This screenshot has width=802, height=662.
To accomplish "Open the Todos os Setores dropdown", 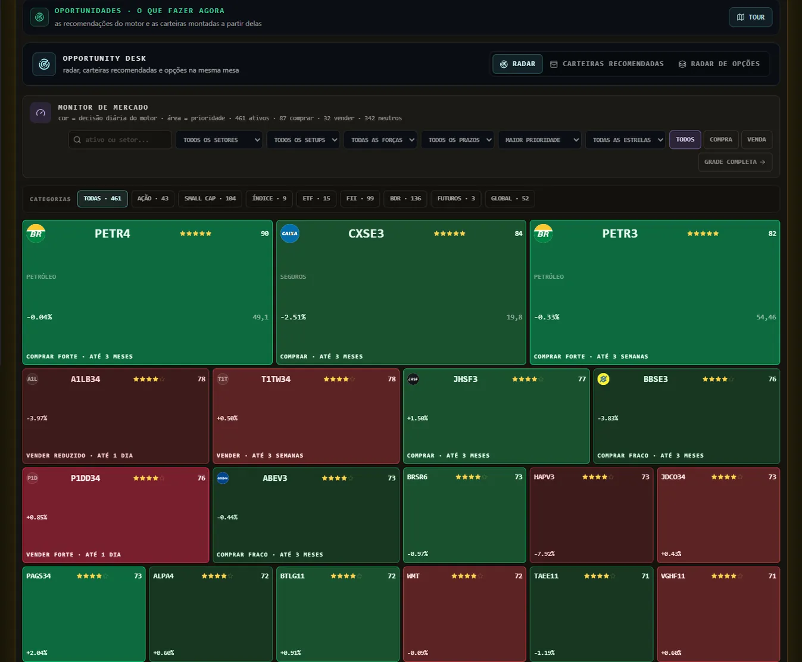I will [219, 140].
